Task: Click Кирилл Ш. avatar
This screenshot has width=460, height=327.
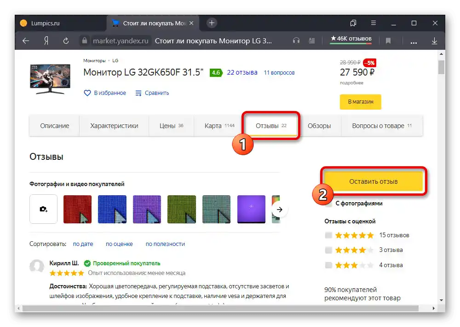Action: pos(37,266)
